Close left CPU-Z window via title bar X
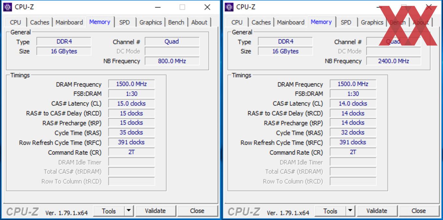Viewport: 443px width, 220px height. point(207,7)
